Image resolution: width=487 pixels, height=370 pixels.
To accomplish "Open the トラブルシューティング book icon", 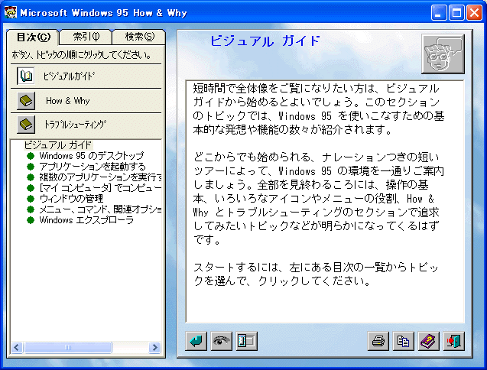I will pos(26,125).
